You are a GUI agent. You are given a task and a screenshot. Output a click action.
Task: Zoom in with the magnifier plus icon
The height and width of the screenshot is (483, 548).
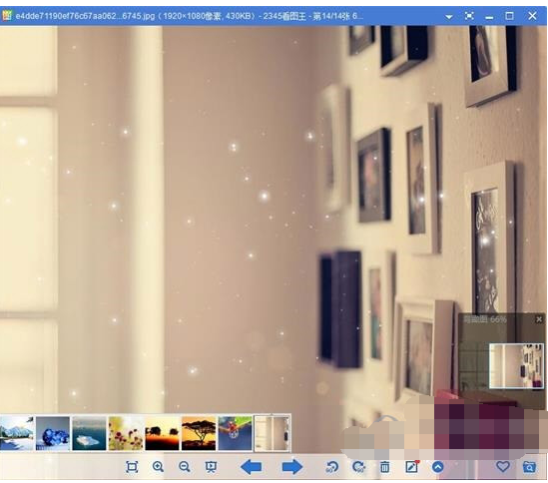pos(158,467)
